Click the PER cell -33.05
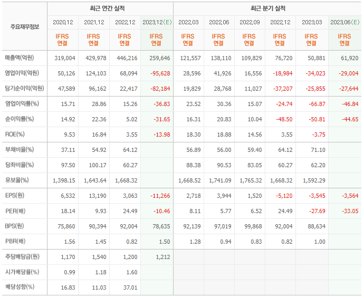 350,211
